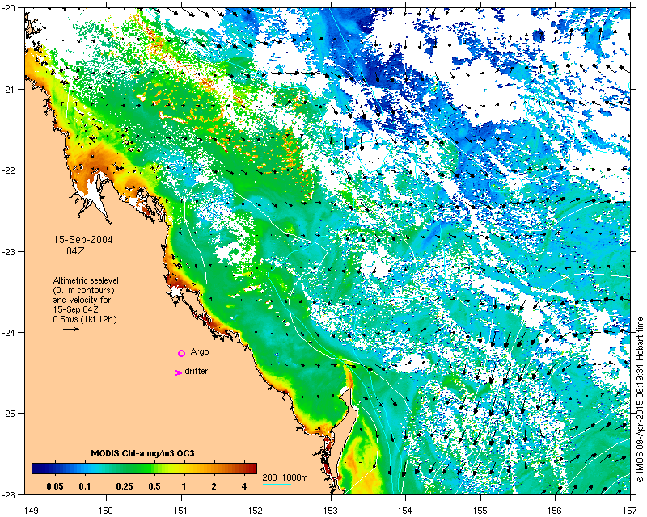Click the colorbar tick label 0.05
Viewport: 647px width, 517px height.
tap(55, 486)
